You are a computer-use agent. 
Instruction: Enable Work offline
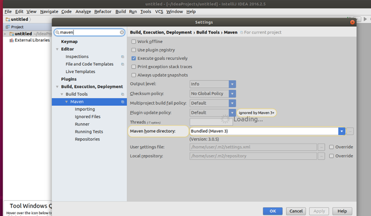tap(134, 42)
